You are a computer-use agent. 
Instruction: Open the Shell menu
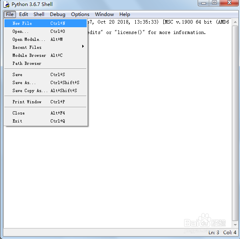(x=39, y=14)
